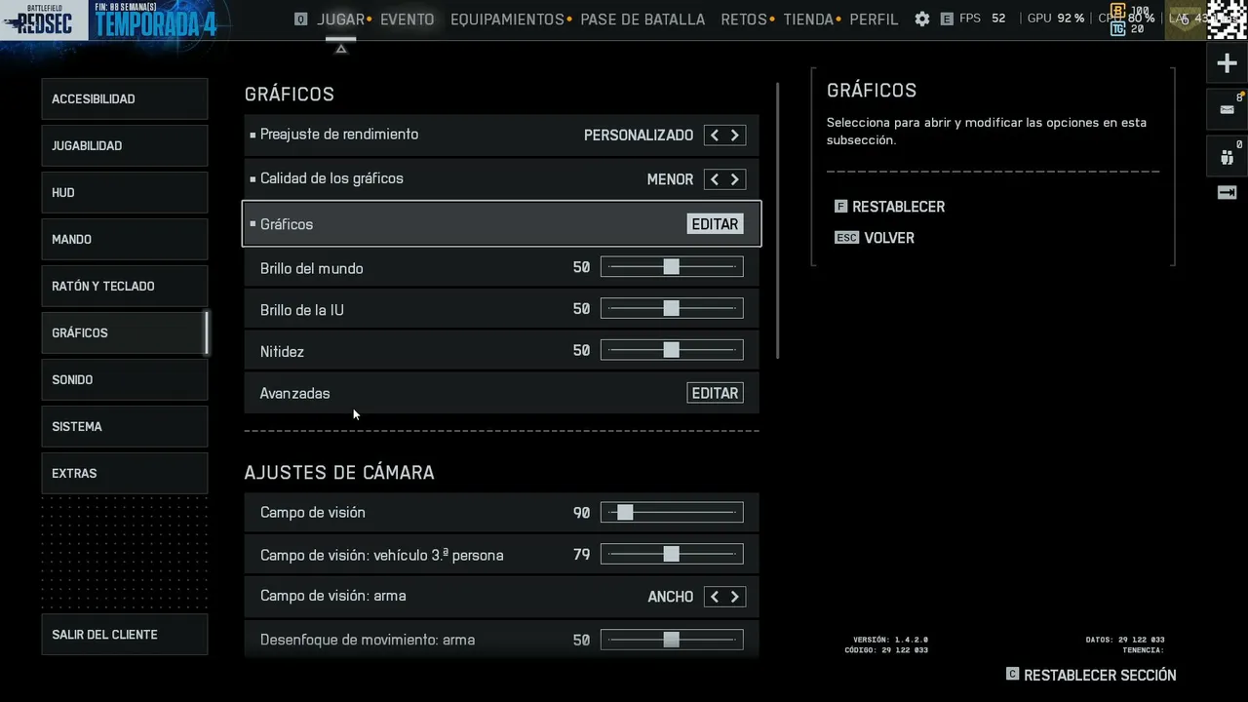The height and width of the screenshot is (702, 1248).
Task: Open RATÓN Y TECLADO settings
Action: tap(125, 287)
